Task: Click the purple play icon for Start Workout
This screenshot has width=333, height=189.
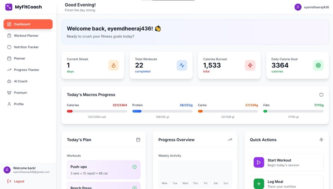Action: pyautogui.click(x=259, y=163)
